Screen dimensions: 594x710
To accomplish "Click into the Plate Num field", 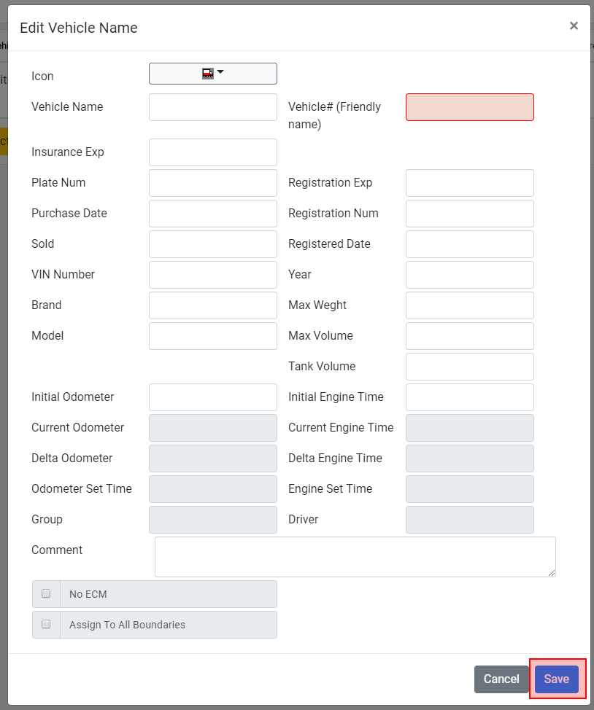I will 212,183.
